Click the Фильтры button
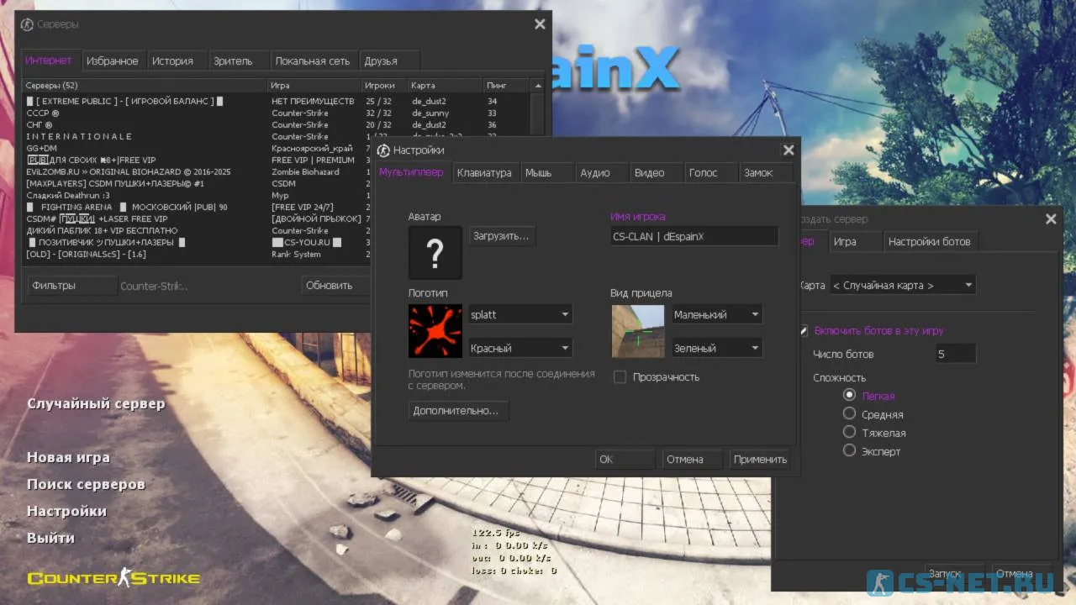The image size is (1076, 605). pyautogui.click(x=72, y=286)
